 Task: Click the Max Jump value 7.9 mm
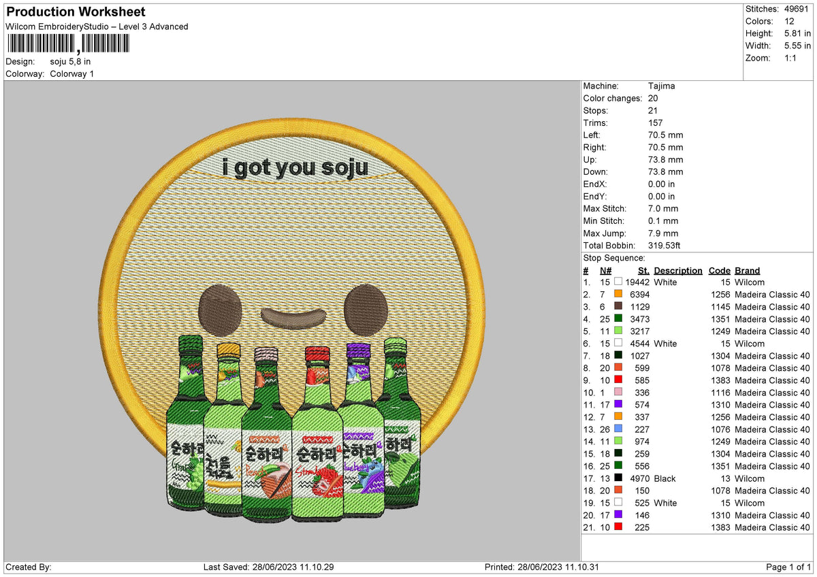point(663,233)
